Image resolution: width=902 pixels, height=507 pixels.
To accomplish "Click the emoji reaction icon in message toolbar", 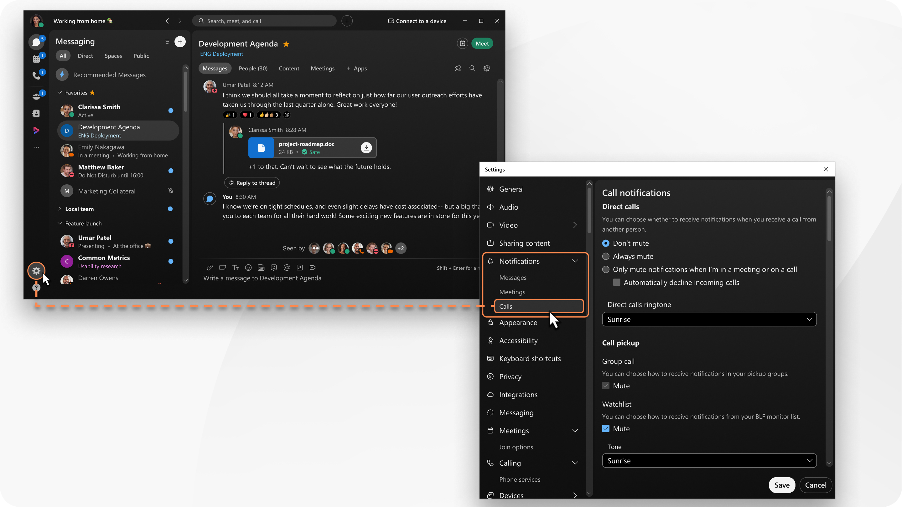I will point(248,268).
